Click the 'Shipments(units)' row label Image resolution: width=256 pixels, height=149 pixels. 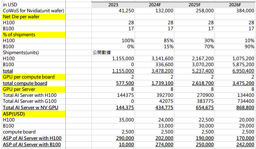(x=20, y=53)
